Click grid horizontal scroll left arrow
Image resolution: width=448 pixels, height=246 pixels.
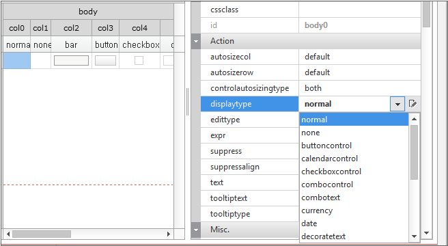tap(8, 234)
